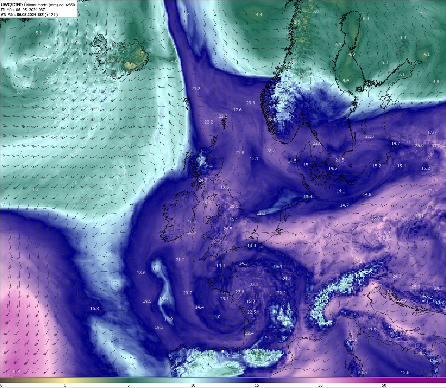Image resolution: width=446 pixels, height=388 pixels.
Task: Click the map value "15.4"
Action: point(401,166)
